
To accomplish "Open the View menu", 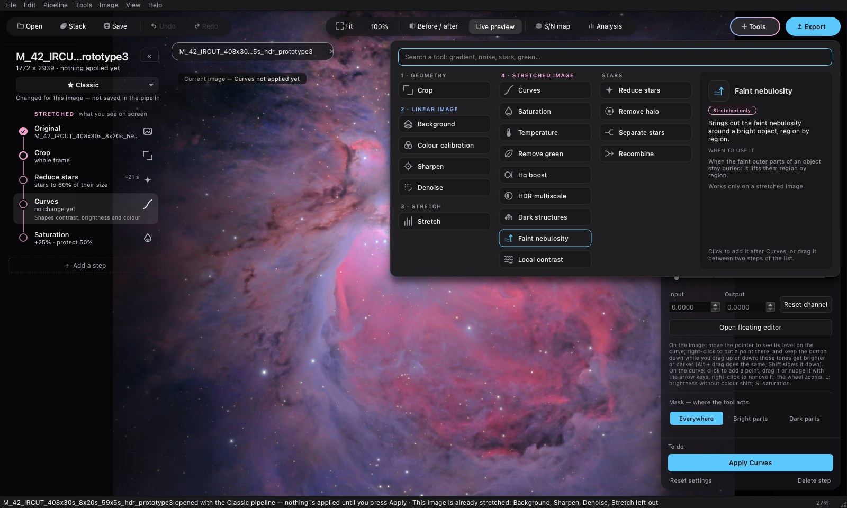I will tap(133, 5).
